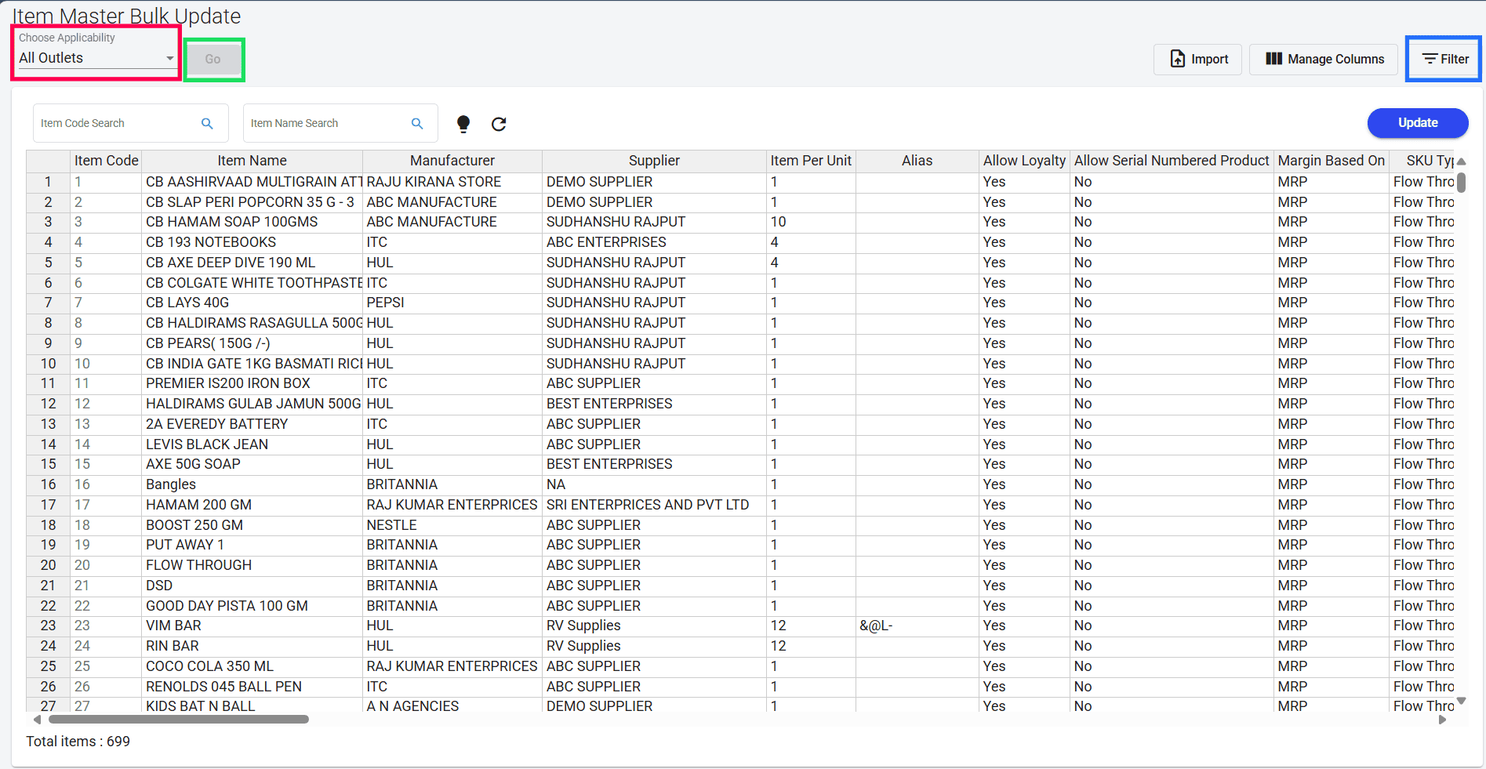The image size is (1486, 769).
Task: Select the ABC ENTERPRISES supplier cell
Action: [655, 242]
